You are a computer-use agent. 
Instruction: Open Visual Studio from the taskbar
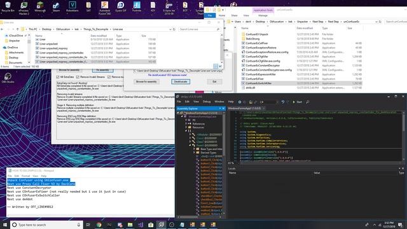click(141, 225)
